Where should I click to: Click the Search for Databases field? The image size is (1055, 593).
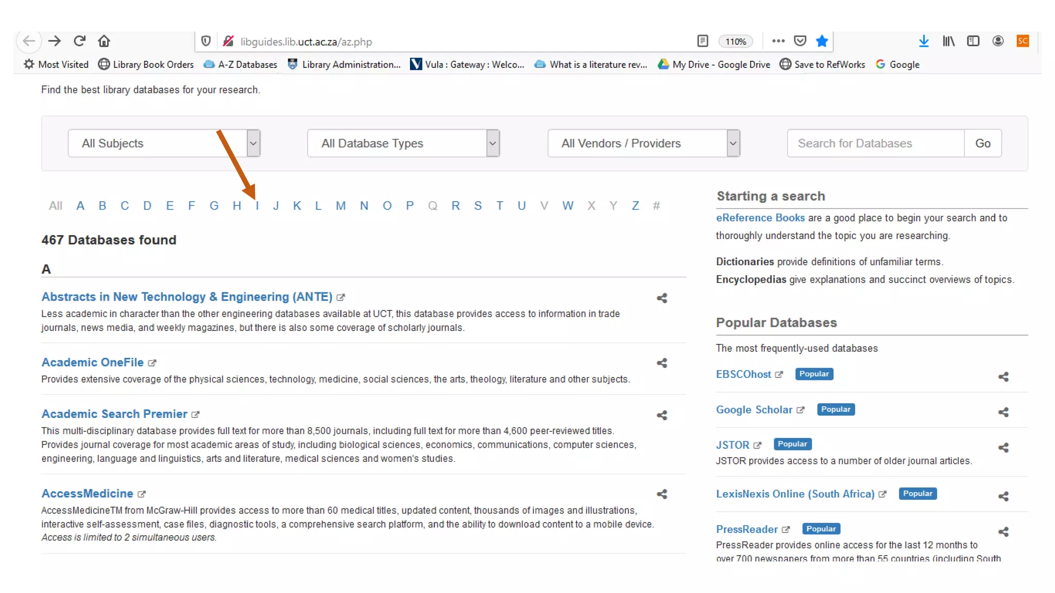click(x=875, y=143)
